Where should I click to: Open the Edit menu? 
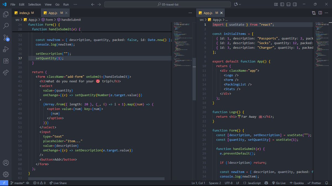tap(22, 4)
